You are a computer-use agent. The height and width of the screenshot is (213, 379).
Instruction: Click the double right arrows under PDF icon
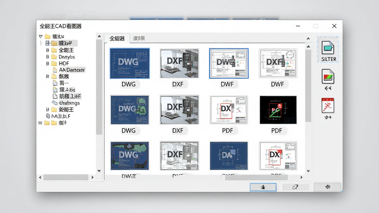(328, 117)
